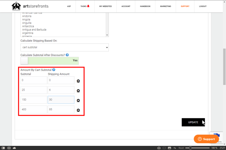Screen dimensions: 226x150
Task: Select Antarctica in the country list
Action: [x=28, y=26]
